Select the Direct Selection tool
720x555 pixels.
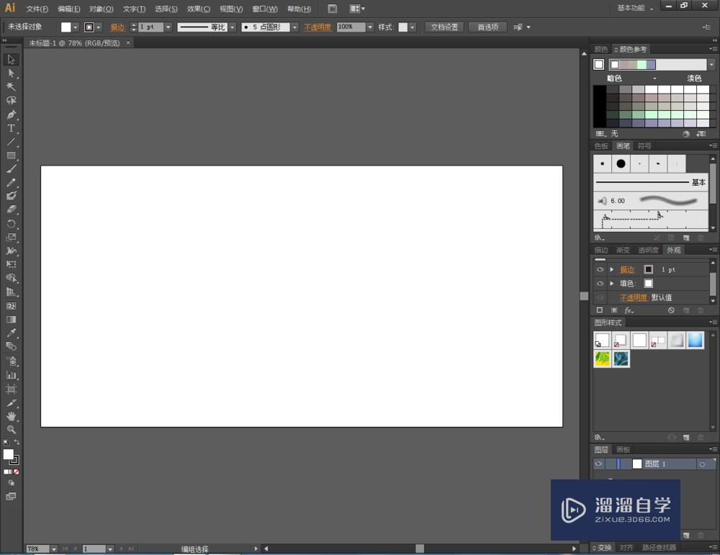11,73
